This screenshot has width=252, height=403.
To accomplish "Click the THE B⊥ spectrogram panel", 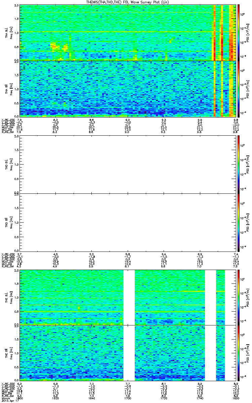I will pos(128,297).
